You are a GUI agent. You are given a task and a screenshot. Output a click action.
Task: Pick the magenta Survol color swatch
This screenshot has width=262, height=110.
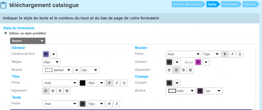coord(198,62)
